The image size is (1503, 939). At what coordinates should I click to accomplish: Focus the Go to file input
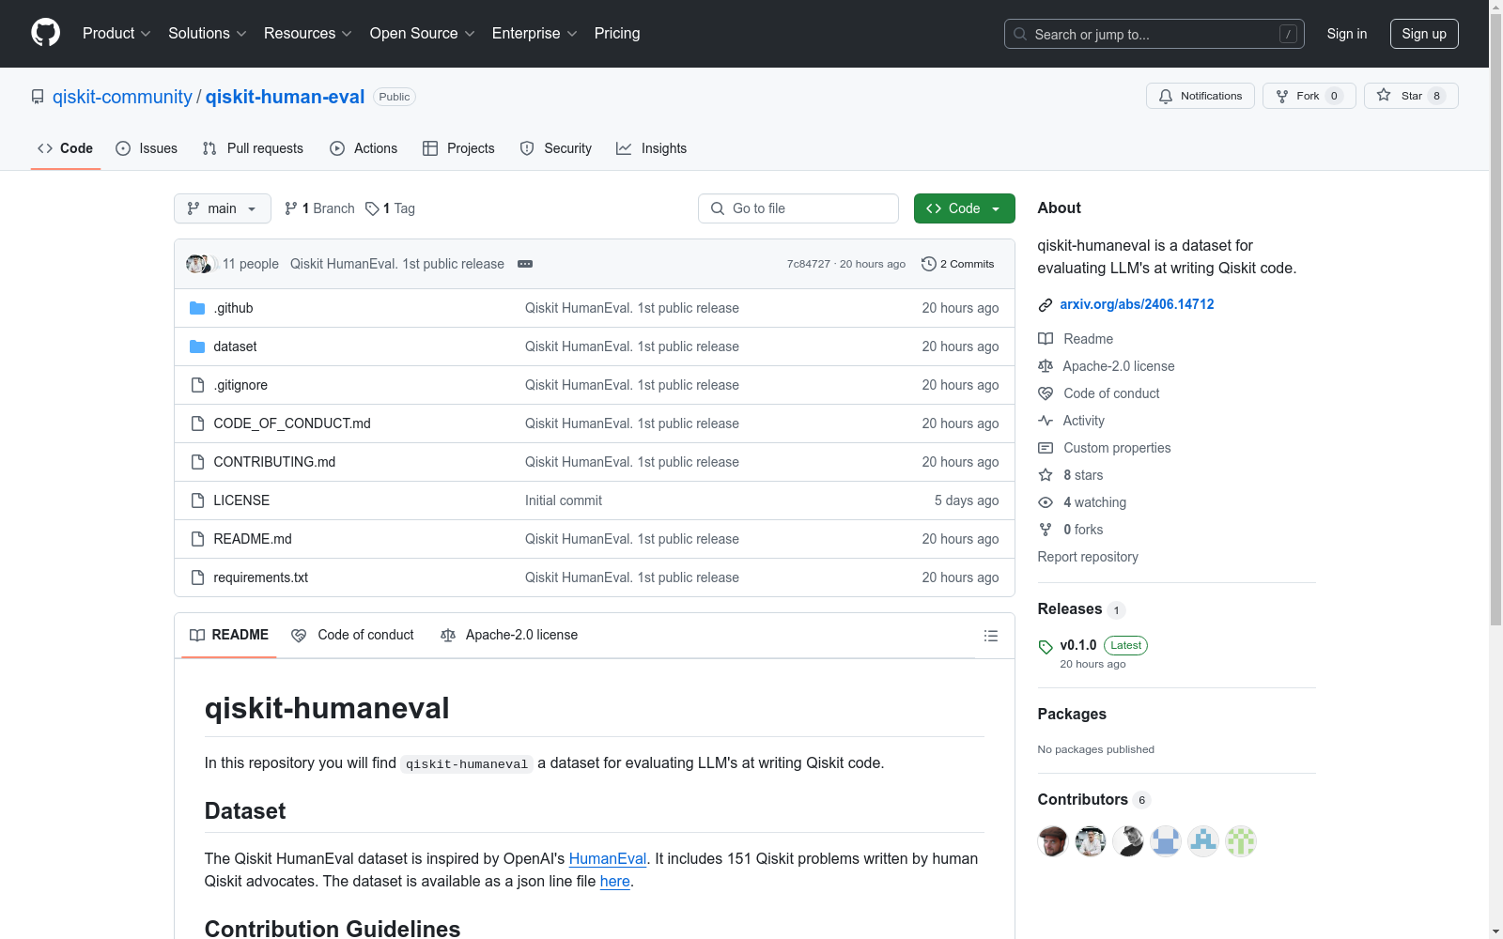[798, 208]
